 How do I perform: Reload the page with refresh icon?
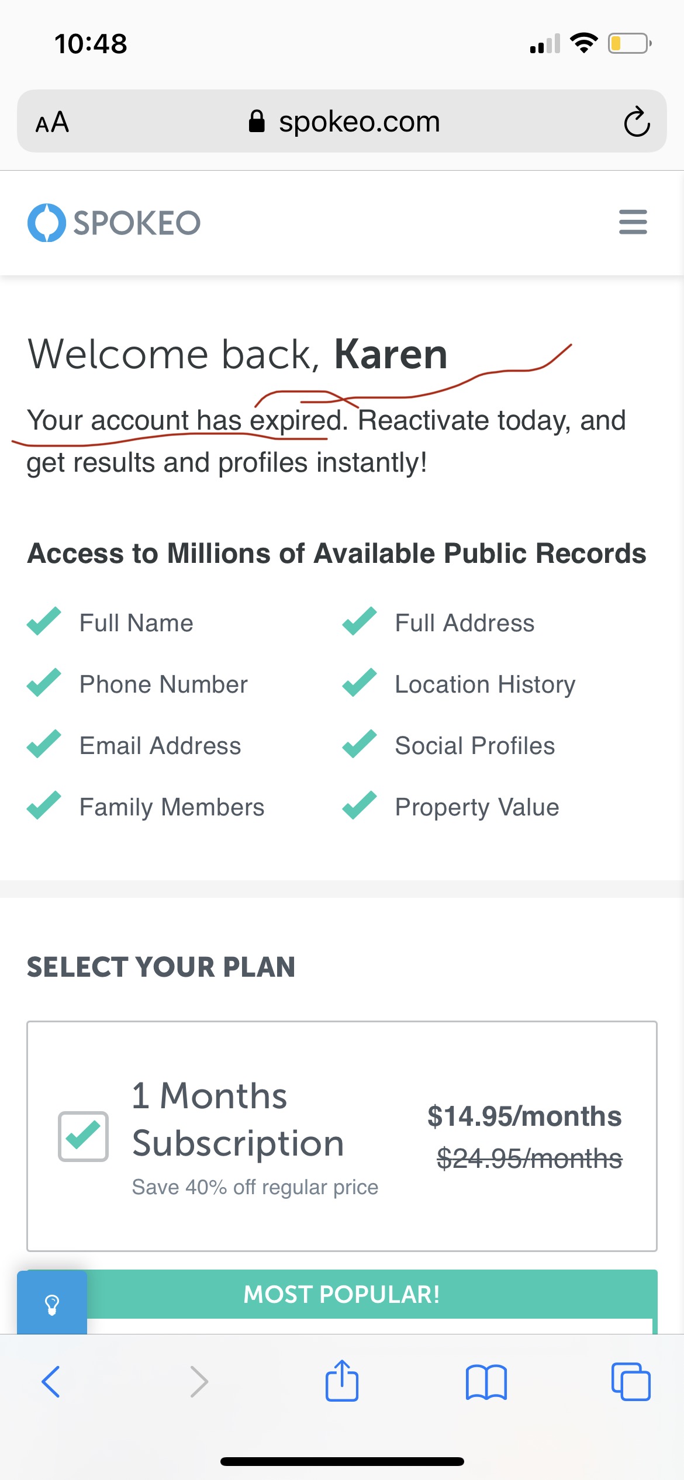[x=636, y=122]
